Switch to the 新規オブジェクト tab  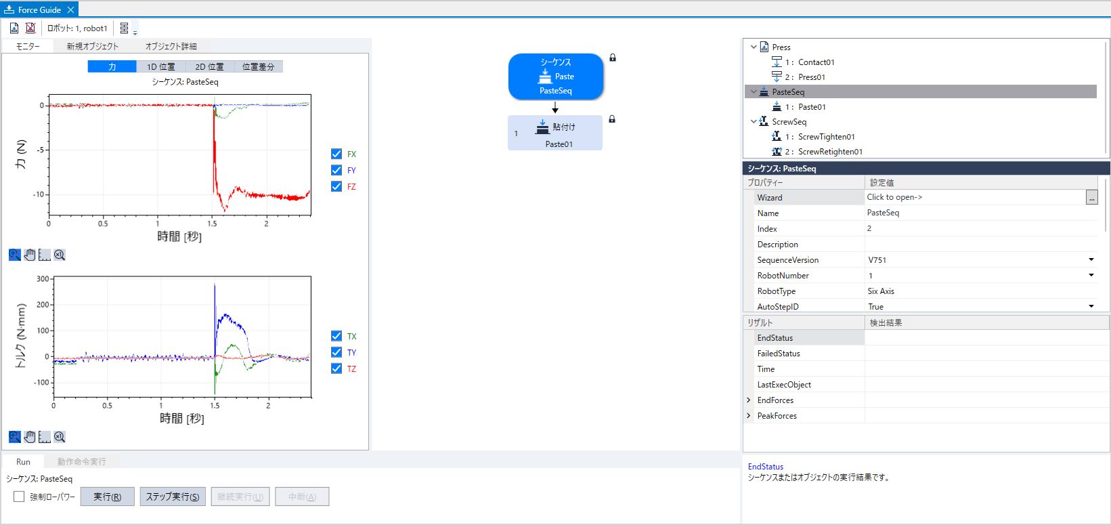tap(92, 46)
